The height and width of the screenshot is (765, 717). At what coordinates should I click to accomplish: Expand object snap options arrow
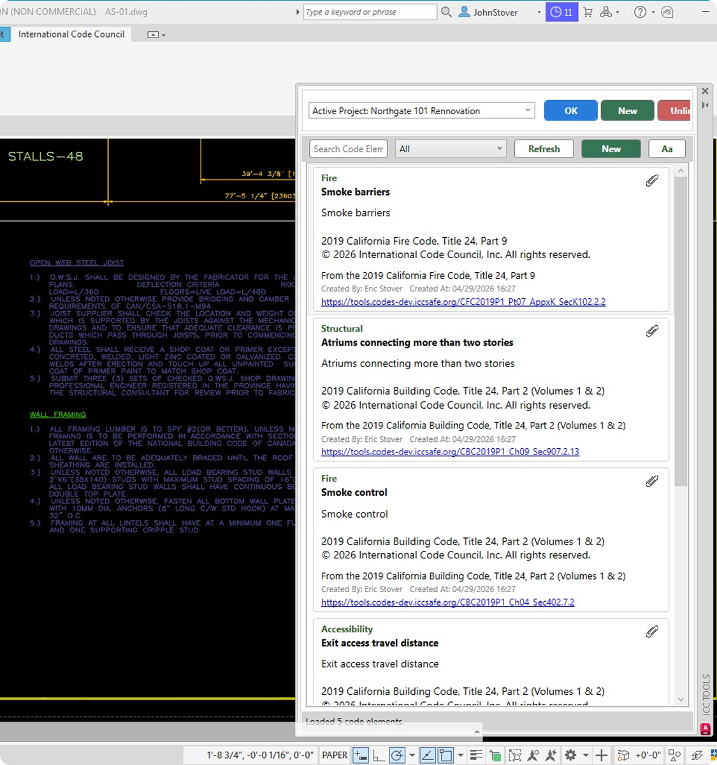(460, 755)
